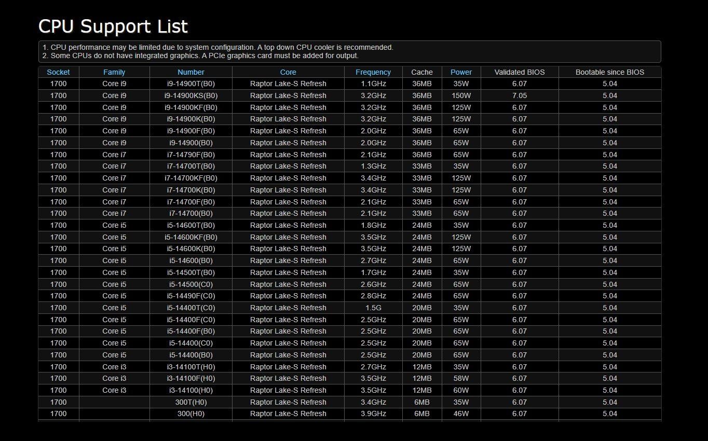The height and width of the screenshot is (441, 708).
Task: Click the 2.8GHz frequency value
Action: tap(374, 296)
